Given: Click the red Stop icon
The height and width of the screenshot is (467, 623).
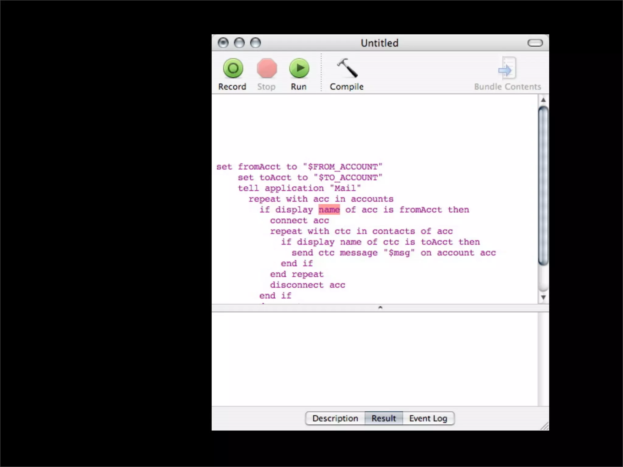Looking at the screenshot, I should pyautogui.click(x=267, y=68).
